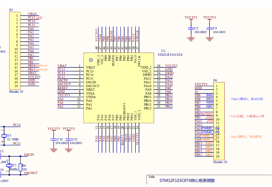Click the U2 designator label
This screenshot has height=187, width=272.
(x=163, y=51)
